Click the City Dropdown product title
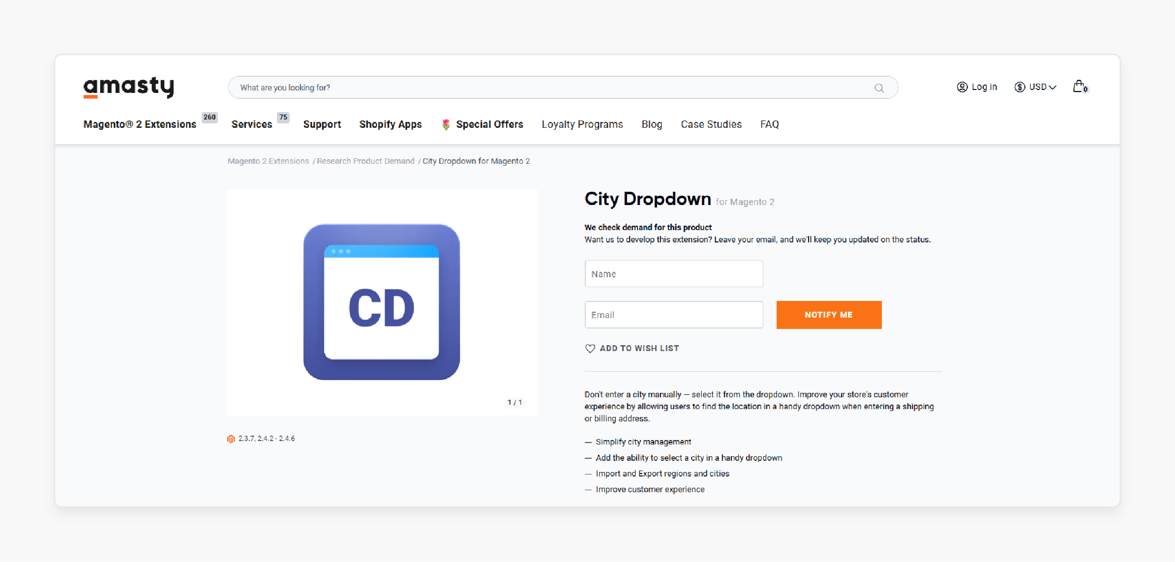This screenshot has width=1175, height=562. click(x=648, y=199)
